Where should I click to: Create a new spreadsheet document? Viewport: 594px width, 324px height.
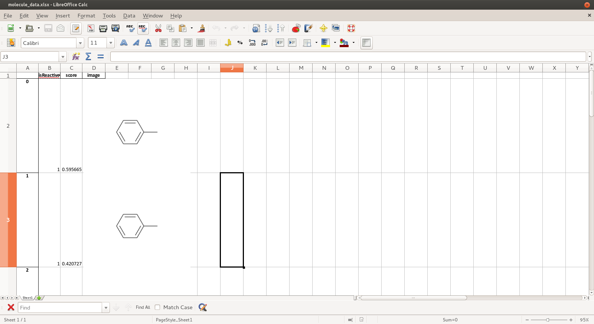(x=11, y=28)
